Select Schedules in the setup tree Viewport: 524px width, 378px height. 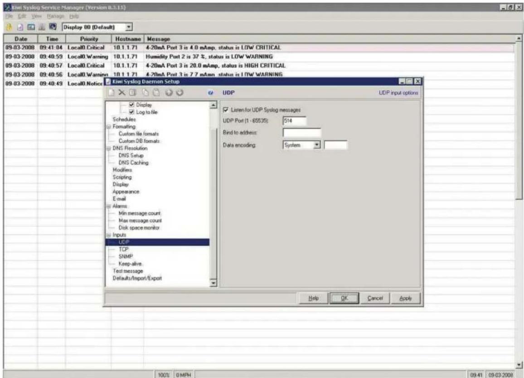click(124, 119)
